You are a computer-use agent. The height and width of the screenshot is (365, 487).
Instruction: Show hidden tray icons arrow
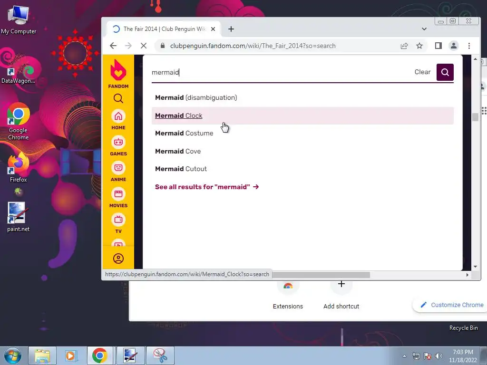pyautogui.click(x=404, y=356)
